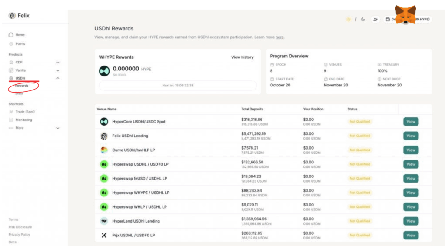Click the Curve USDhl/hwHLP LP icon
Image resolution: width=445 pixels, height=246 pixels.
point(104,150)
